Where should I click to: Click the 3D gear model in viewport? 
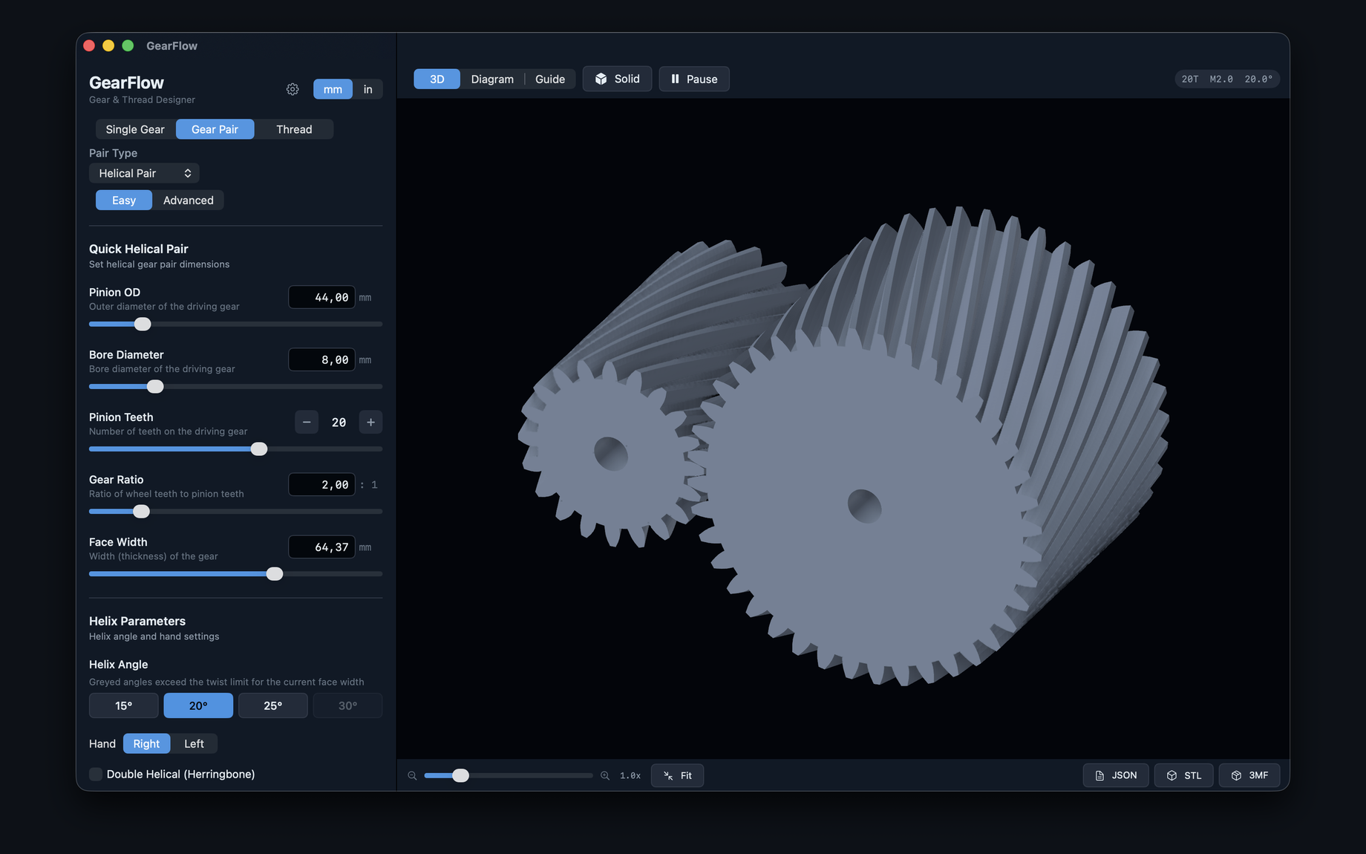pos(844,446)
